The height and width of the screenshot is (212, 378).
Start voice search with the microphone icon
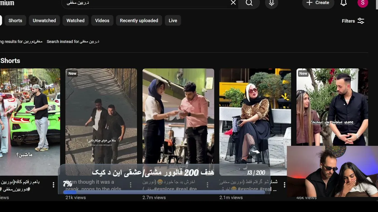pyautogui.click(x=272, y=3)
